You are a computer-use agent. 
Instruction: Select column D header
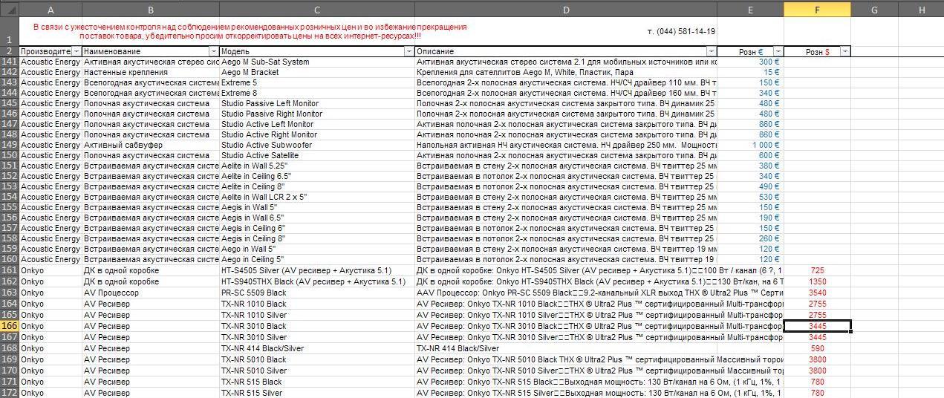[x=566, y=10]
